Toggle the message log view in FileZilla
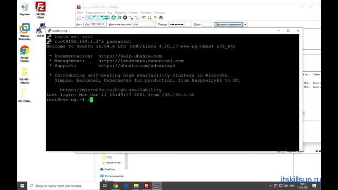 [89, 17]
